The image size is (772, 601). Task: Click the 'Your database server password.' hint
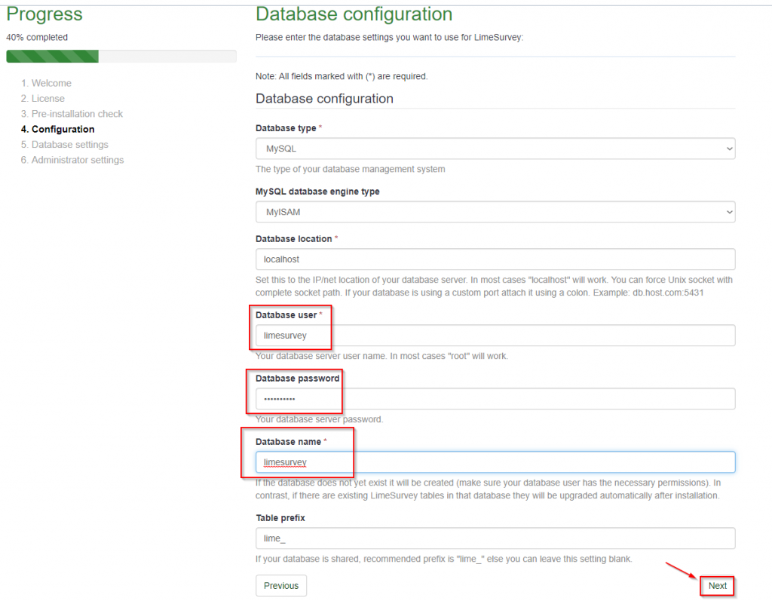pos(319,419)
